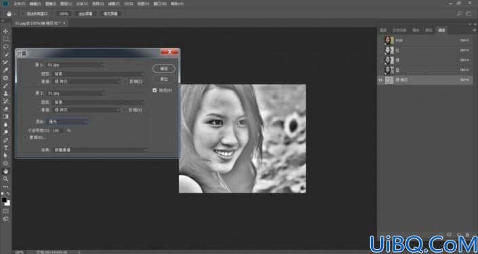The image size is (478, 254).
Task: Select the Eyedropper tool
Action: point(5,70)
